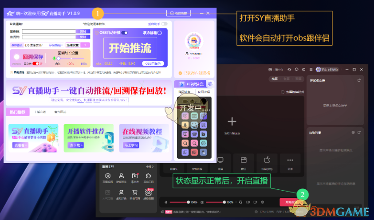This screenshot has width=374, height=220.
Task: Select the 热门推荐 tab
Action: click(x=17, y=112)
